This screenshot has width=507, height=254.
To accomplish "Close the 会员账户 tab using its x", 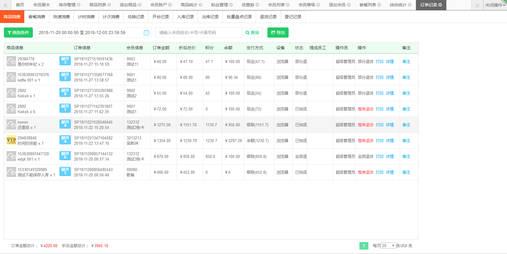I will click(x=170, y=5).
